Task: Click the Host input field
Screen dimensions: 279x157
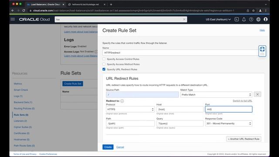Action: [180, 109]
